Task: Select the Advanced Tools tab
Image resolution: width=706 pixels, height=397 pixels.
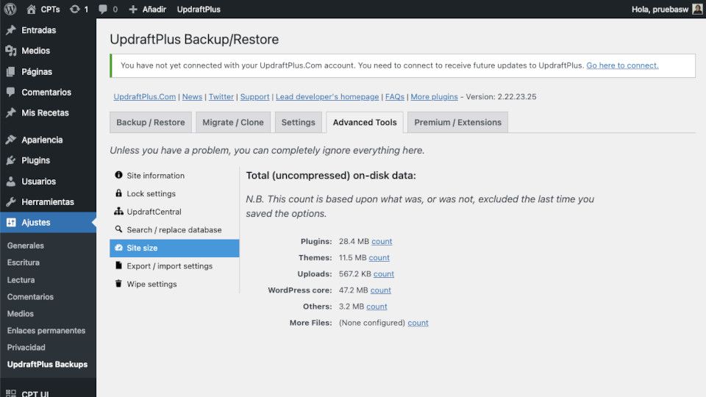Action: tap(365, 123)
